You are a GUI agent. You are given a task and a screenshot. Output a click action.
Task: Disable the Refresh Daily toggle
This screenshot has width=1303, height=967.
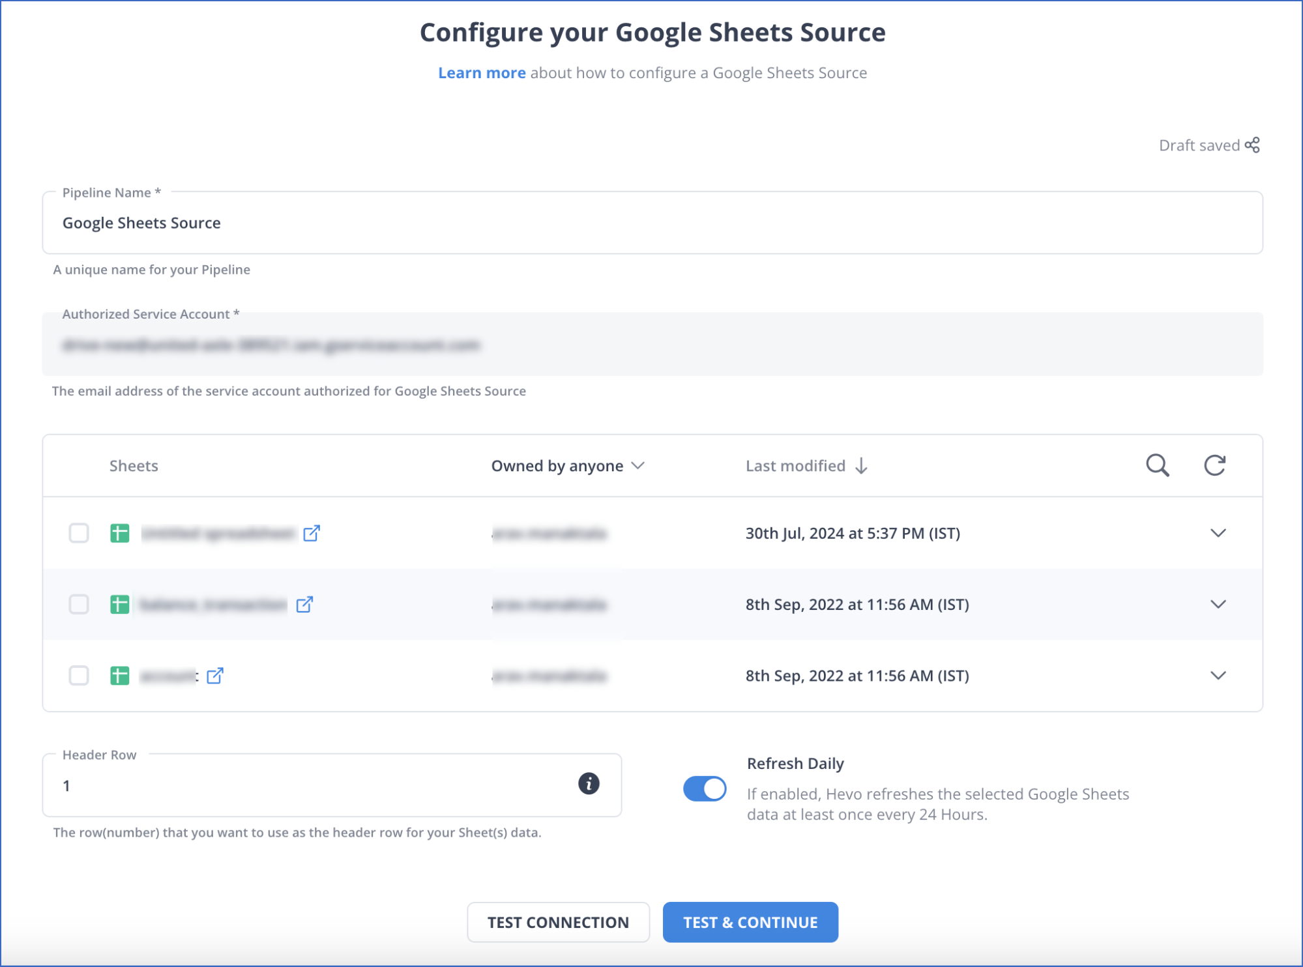pos(705,788)
